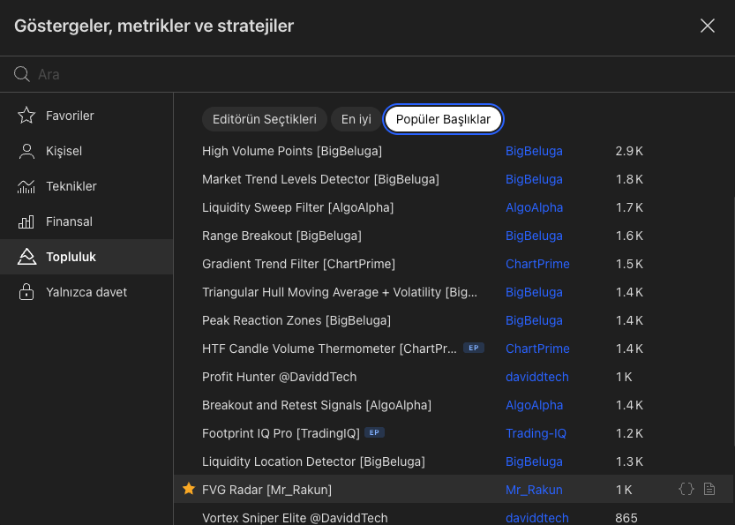Add Profit Hunter @DaviddTech indicator

click(x=280, y=377)
